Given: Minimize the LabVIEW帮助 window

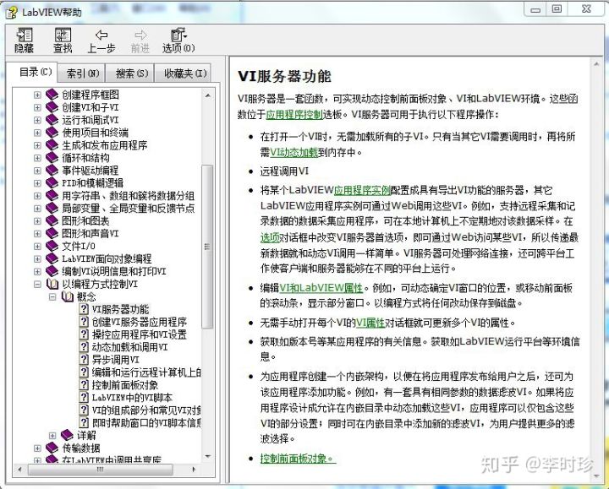Looking at the screenshot, I should 535,9.
